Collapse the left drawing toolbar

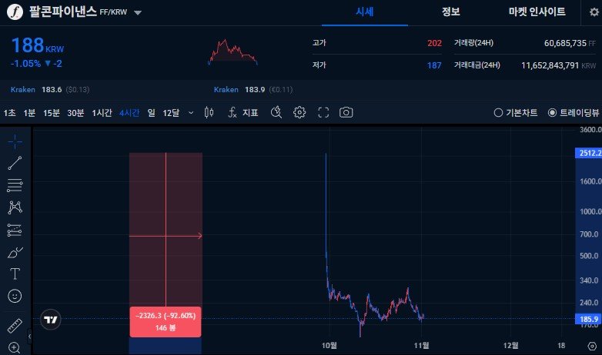[29, 335]
